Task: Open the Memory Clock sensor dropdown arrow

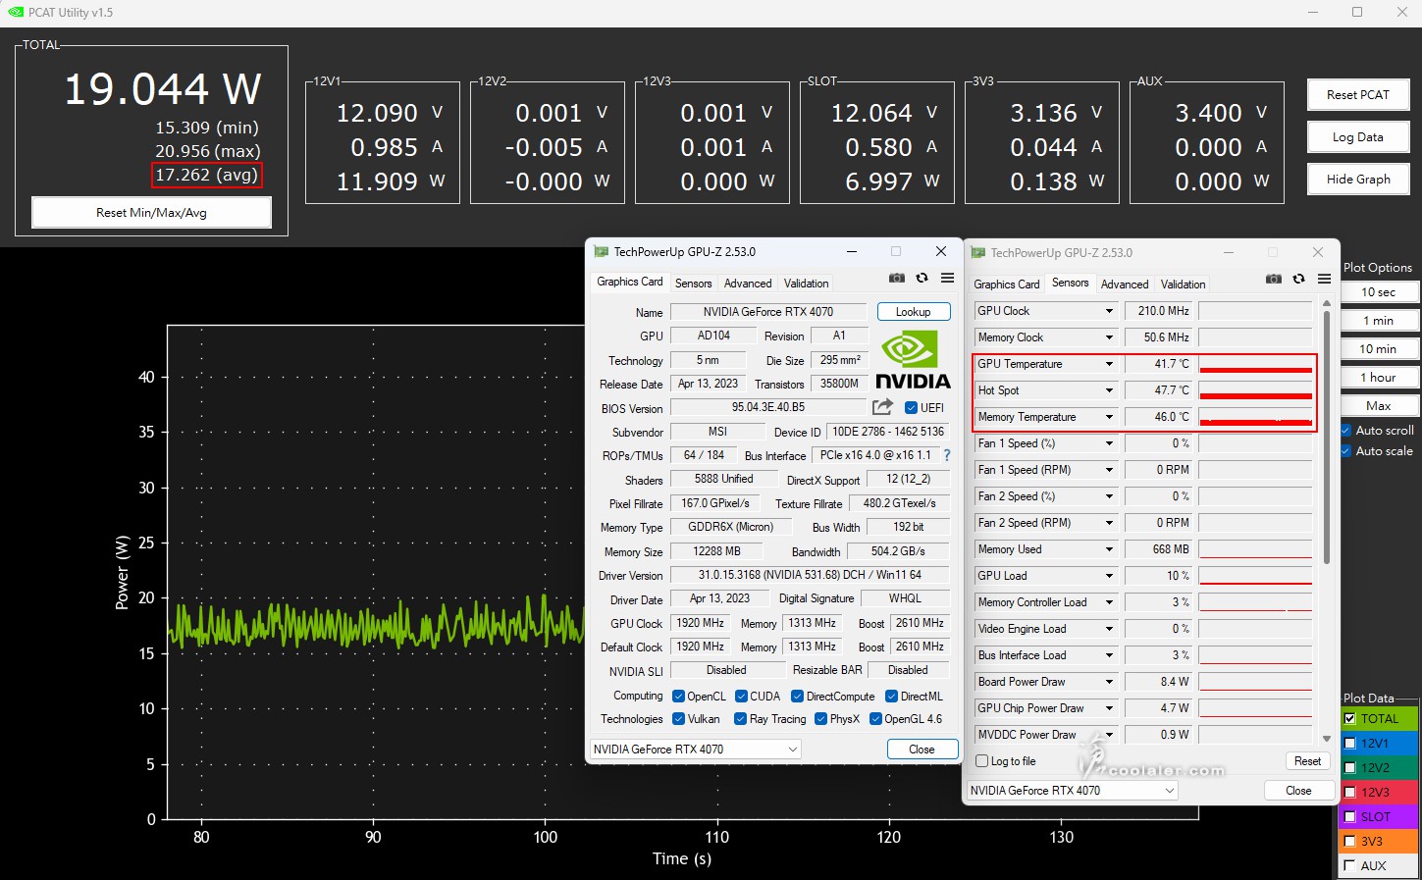Action: point(1109,337)
